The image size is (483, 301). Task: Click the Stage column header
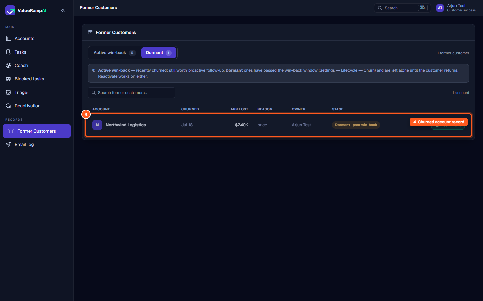click(x=338, y=109)
